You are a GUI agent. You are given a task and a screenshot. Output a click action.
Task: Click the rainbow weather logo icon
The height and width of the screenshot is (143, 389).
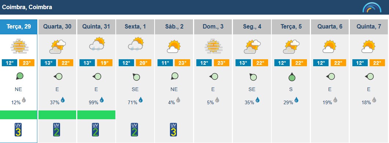(372, 7)
